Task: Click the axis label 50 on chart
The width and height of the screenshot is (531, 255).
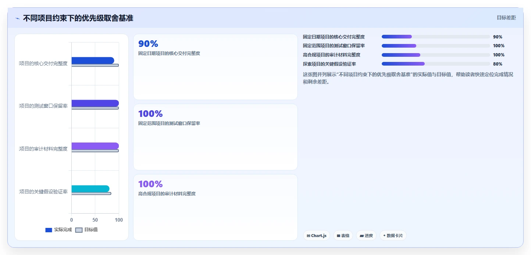Action: 95,220
